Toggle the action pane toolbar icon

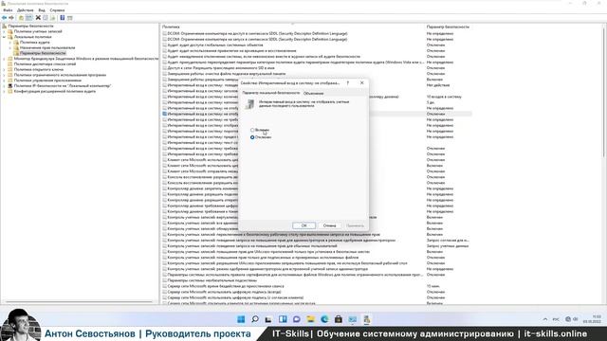coord(69,18)
